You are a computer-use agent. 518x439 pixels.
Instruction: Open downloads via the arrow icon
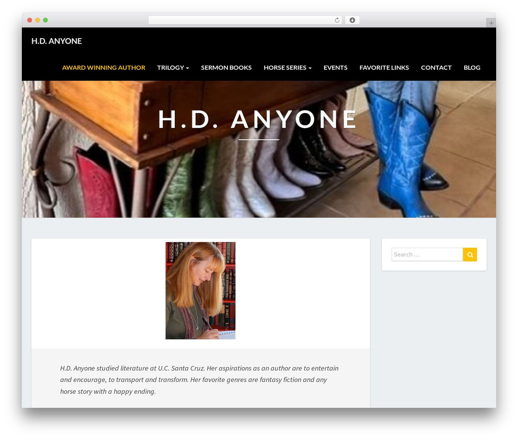tap(352, 20)
